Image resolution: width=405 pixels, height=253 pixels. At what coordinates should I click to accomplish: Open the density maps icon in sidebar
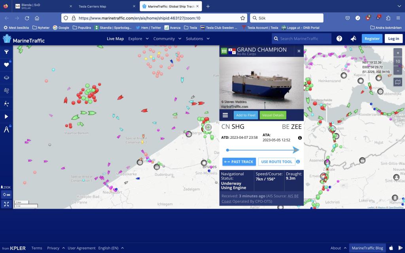6,104
